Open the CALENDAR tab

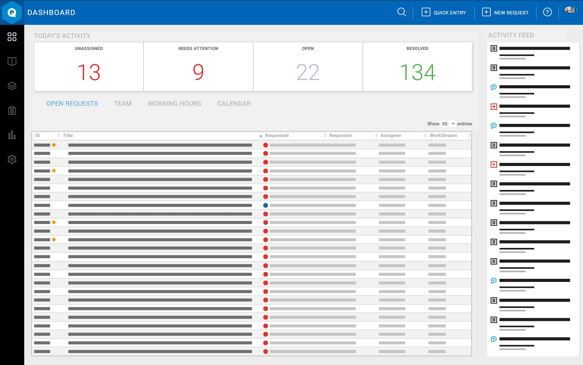pyautogui.click(x=234, y=104)
